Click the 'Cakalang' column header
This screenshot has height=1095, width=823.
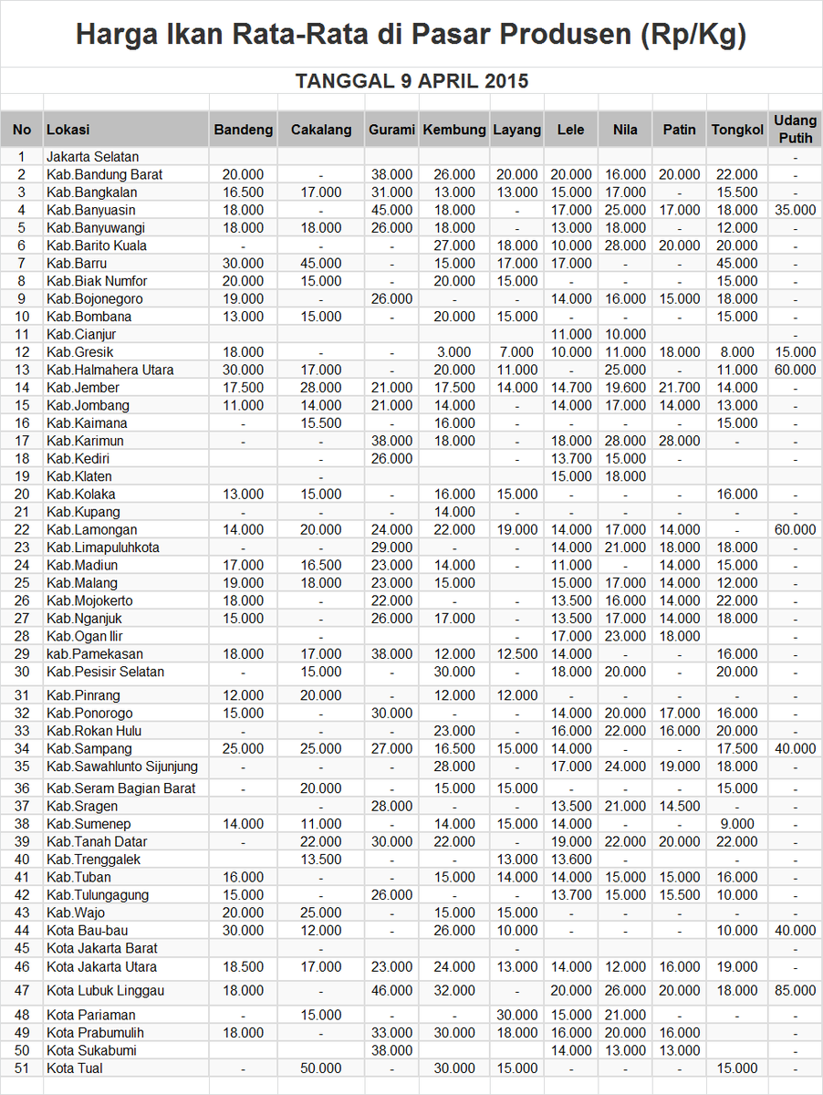click(321, 130)
